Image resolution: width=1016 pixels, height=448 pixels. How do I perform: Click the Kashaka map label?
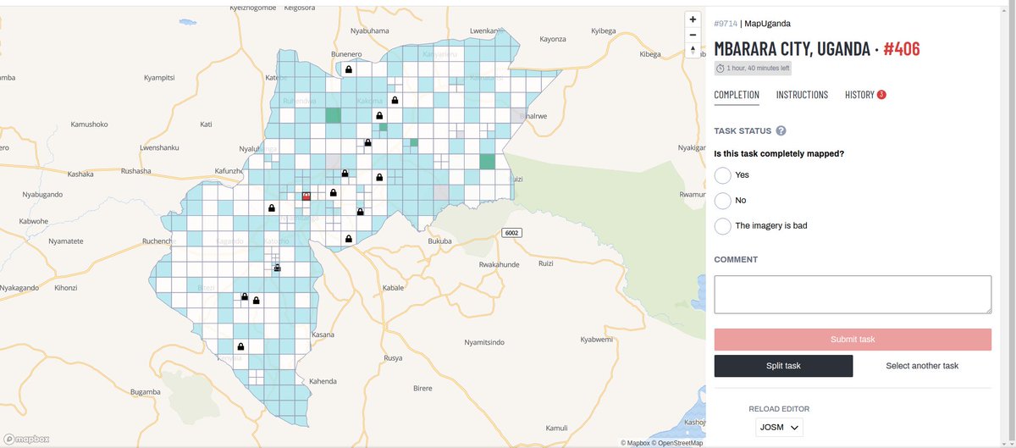pos(80,174)
